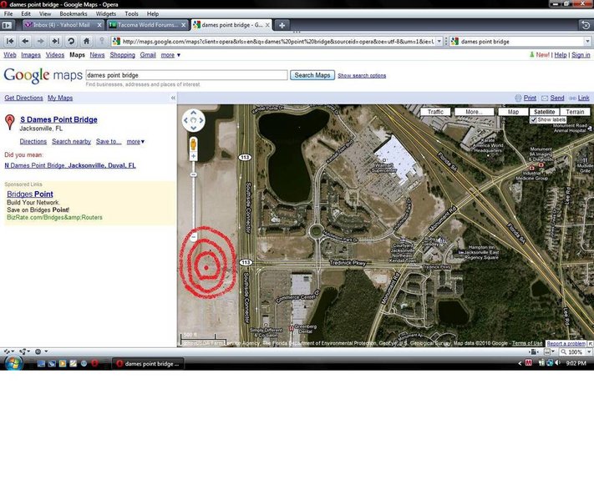Click the red marker A pin icon
594x500 pixels.
pyautogui.click(x=10, y=122)
